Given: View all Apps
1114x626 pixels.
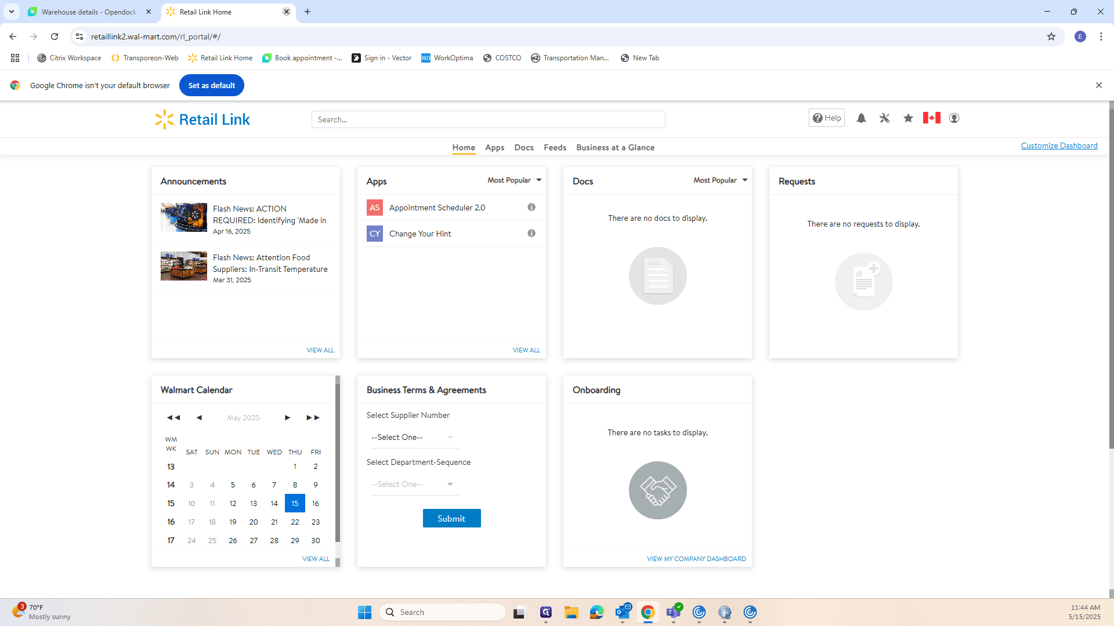Looking at the screenshot, I should tap(526, 350).
